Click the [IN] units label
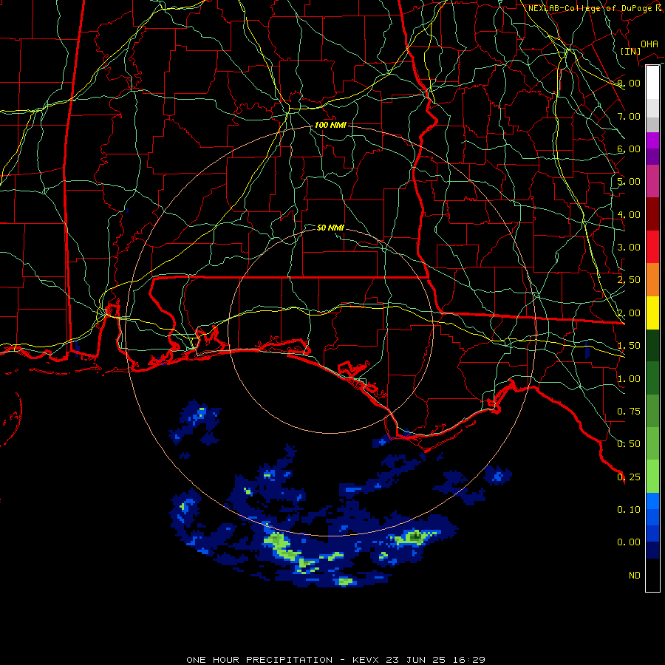Viewport: 665px width, 665px height. [x=630, y=51]
